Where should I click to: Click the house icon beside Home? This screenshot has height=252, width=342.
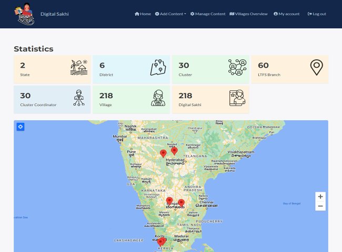point(137,14)
